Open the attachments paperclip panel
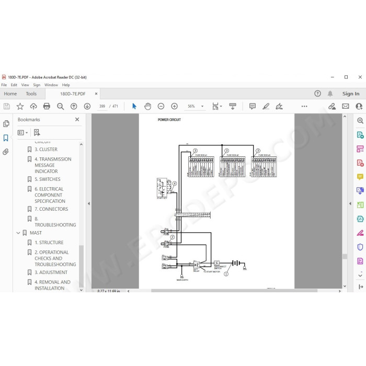The width and height of the screenshot is (366, 366). 6,152
